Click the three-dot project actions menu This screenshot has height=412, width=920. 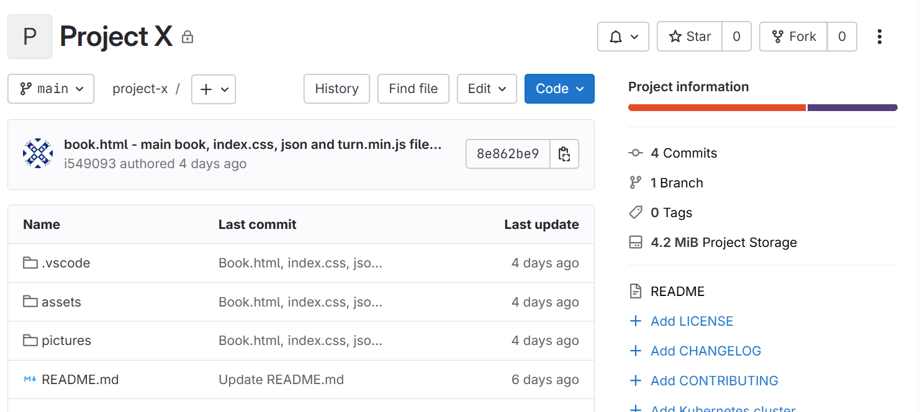pos(879,37)
